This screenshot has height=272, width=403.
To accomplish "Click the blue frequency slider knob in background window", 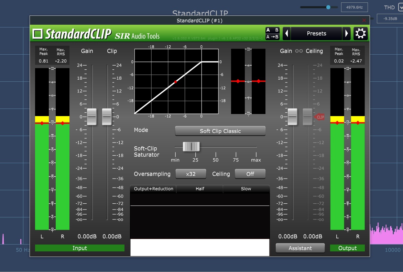I will 328,7.
